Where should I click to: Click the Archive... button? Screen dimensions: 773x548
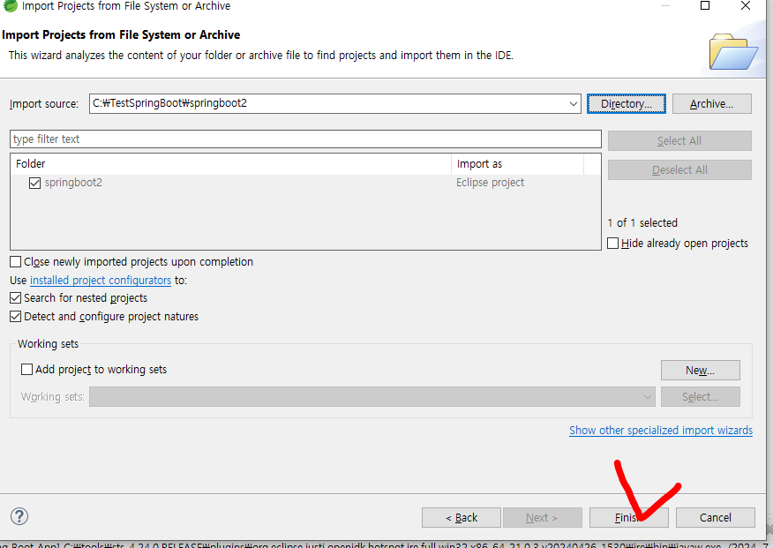tap(711, 104)
